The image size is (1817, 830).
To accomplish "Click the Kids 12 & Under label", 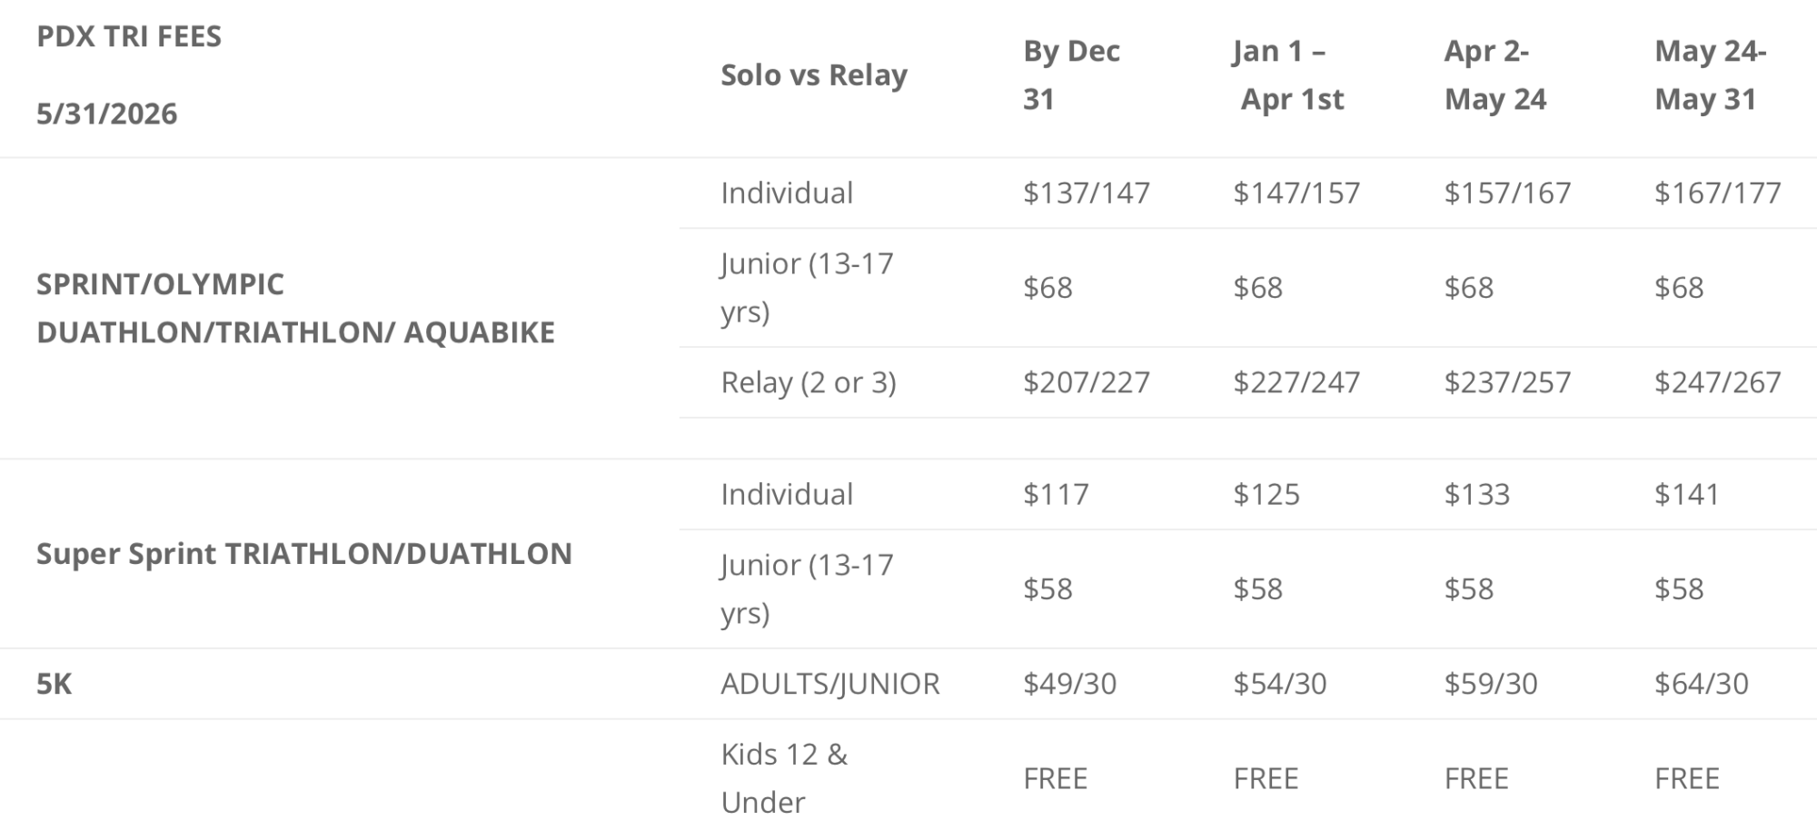I will tap(783, 777).
